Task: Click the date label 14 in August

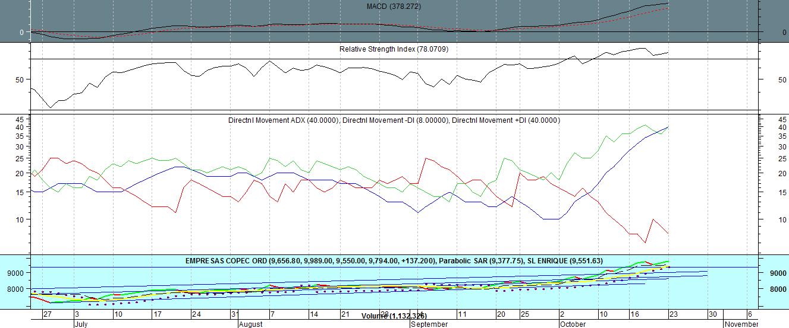Action: 314,314
